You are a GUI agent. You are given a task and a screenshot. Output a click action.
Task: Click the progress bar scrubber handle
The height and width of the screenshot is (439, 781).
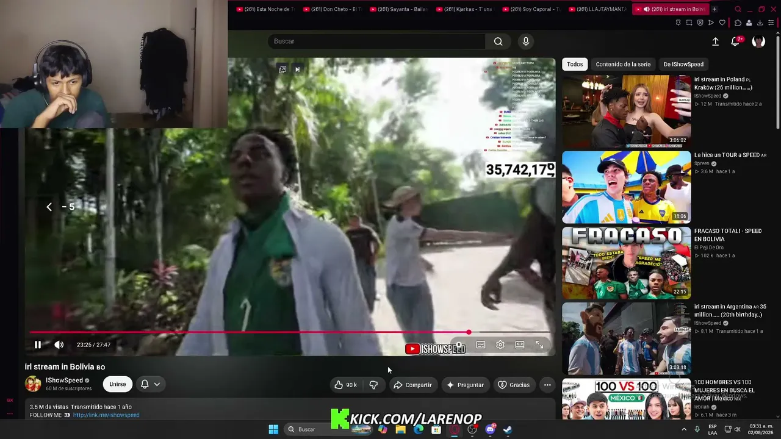click(469, 332)
